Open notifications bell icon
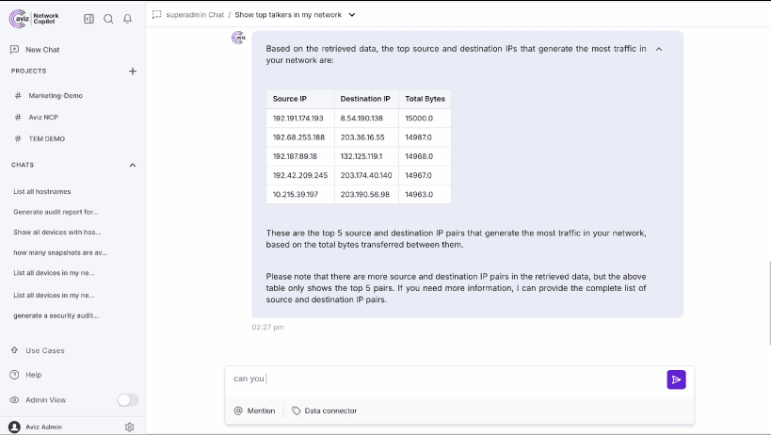This screenshot has height=435, width=771. point(127,19)
